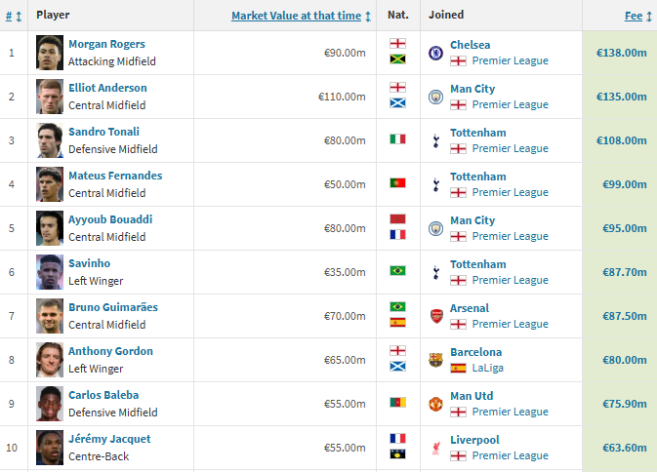This screenshot has height=472, width=657.
Task: Click the Arsenal club crest icon
Action: click(x=436, y=316)
